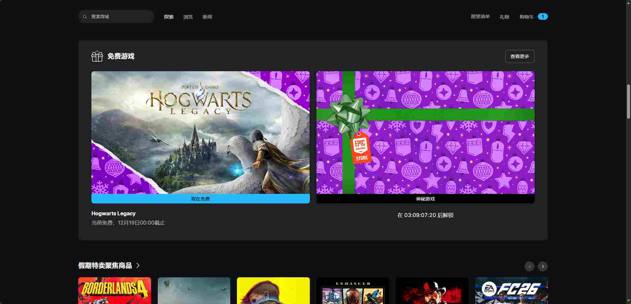Open the 礼物 (gifts) section
631x304 pixels.
point(504,16)
